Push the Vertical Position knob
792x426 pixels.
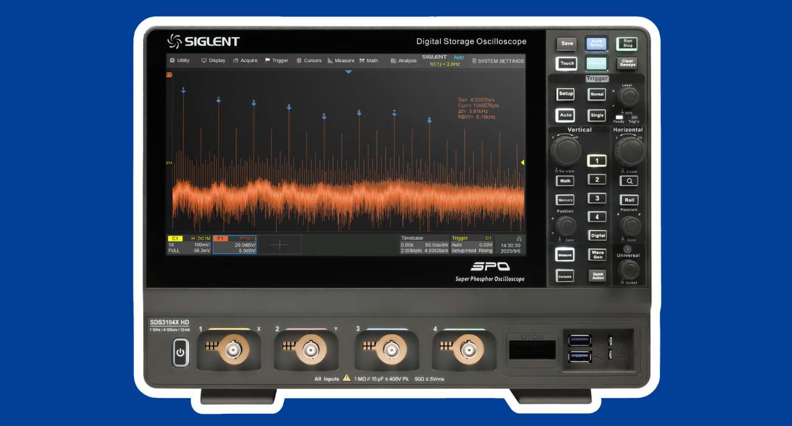(x=566, y=226)
